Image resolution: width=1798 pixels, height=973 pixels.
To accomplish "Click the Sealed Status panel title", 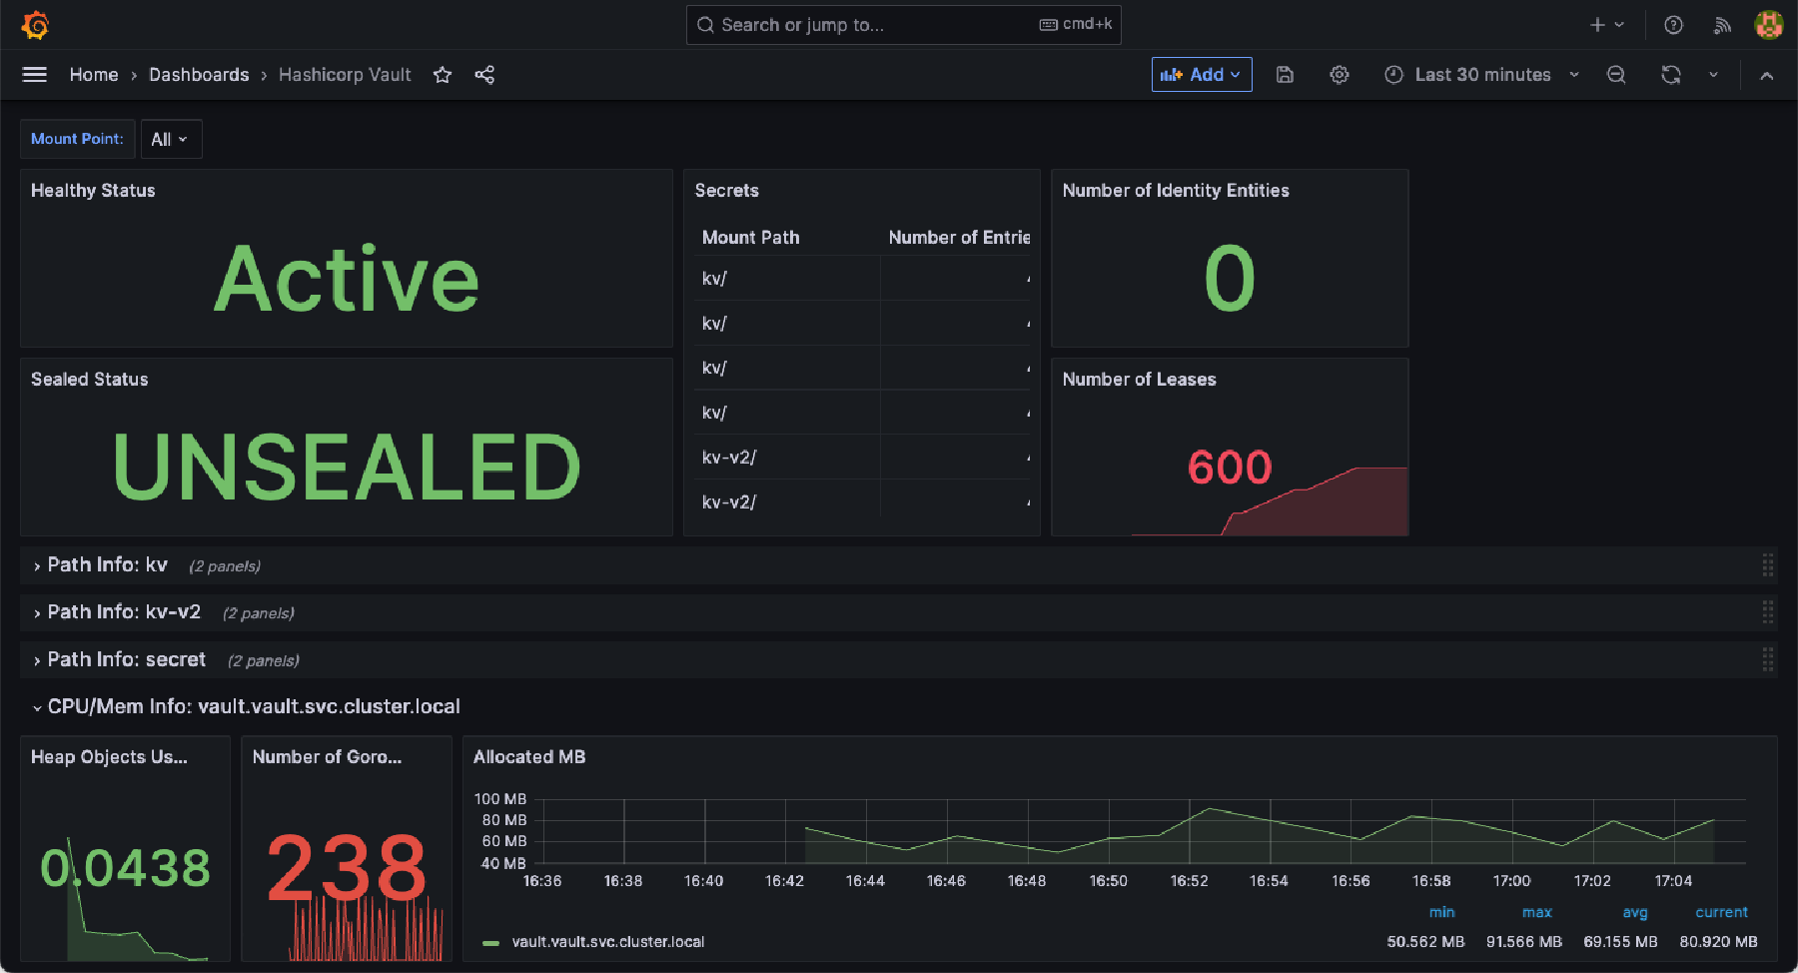I will 89,380.
